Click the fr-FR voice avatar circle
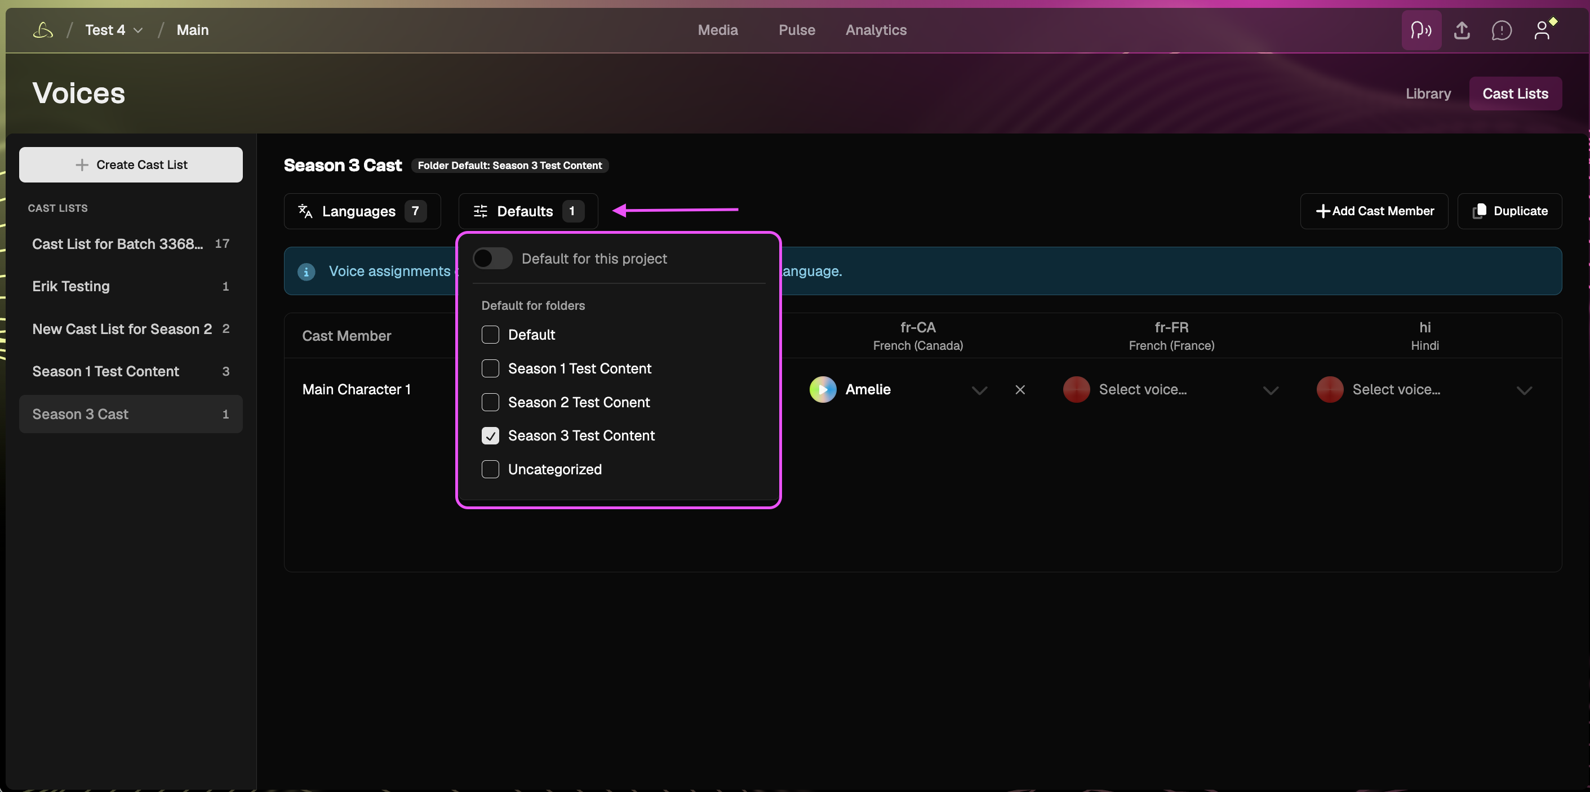 [x=1077, y=389]
